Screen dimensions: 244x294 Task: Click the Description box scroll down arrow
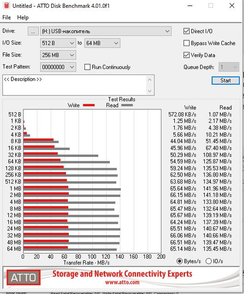[x=150, y=91]
